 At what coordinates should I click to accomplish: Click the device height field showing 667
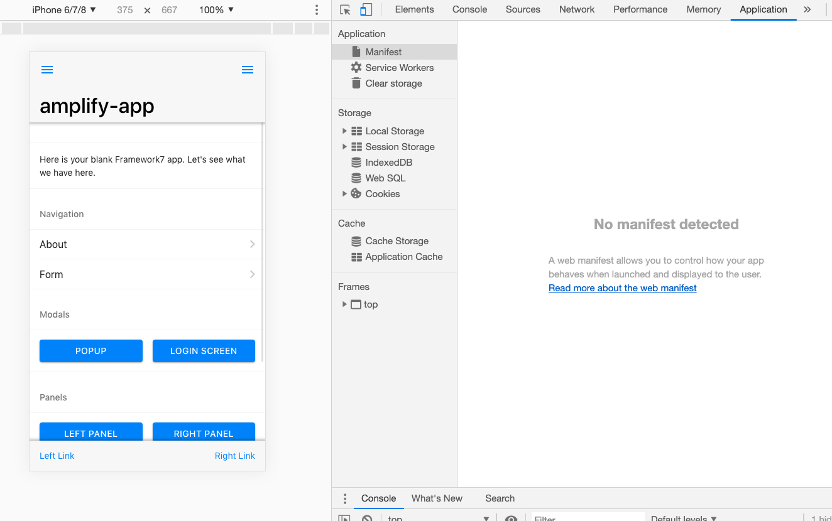tap(170, 10)
